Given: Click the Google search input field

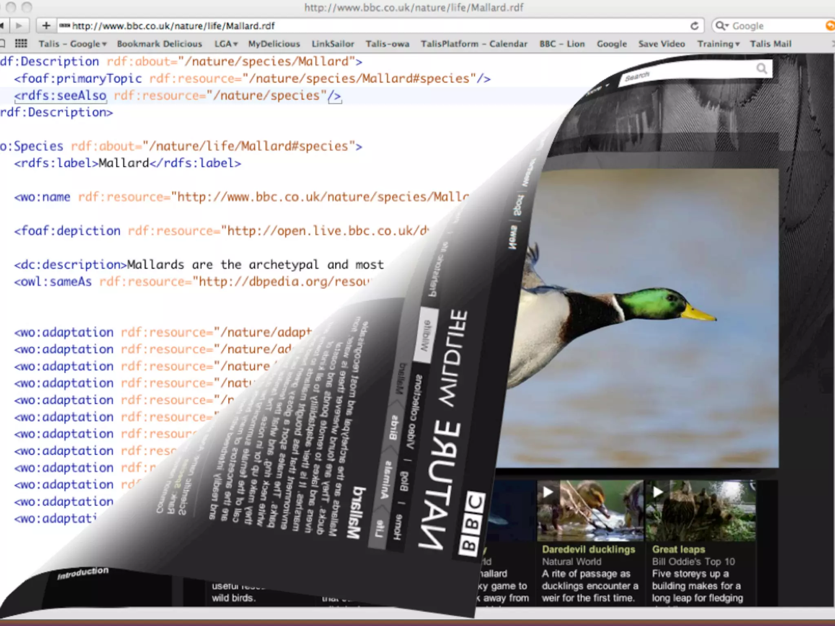Looking at the screenshot, I should (x=775, y=26).
